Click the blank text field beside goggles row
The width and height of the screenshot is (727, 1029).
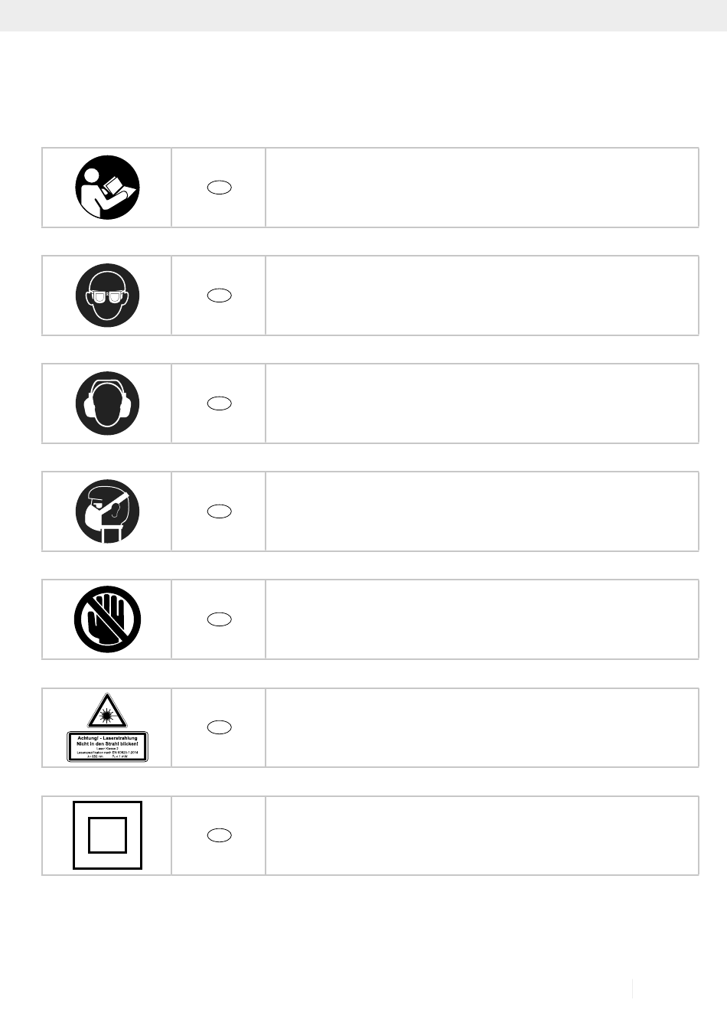pos(482,296)
